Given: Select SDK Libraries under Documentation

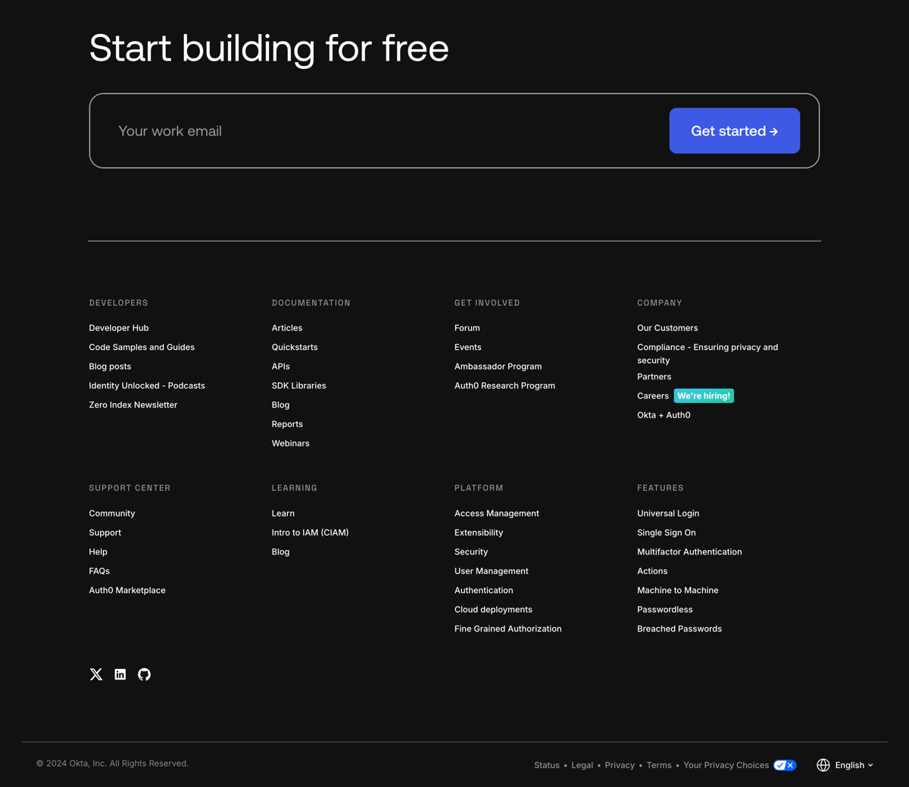Looking at the screenshot, I should (298, 386).
